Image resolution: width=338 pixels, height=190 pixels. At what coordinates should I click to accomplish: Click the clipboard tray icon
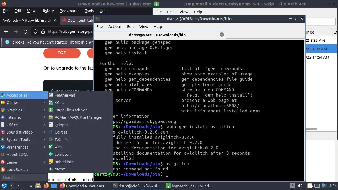click(310, 186)
